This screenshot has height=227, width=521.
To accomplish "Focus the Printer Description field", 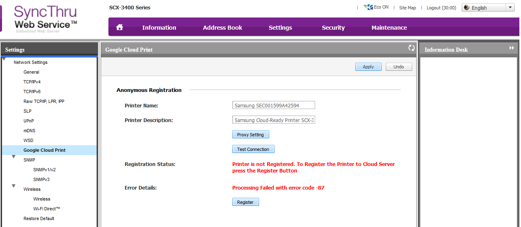I will [274, 120].
